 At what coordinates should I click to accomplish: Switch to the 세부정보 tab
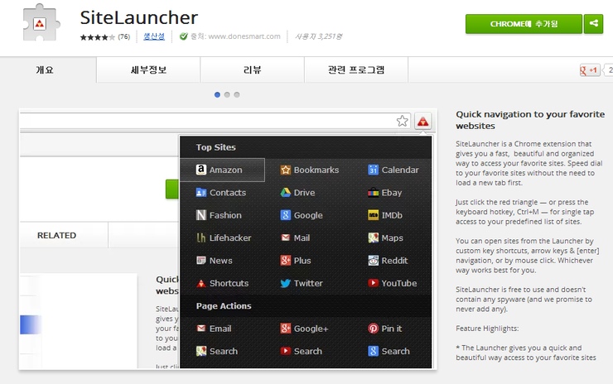pos(148,70)
